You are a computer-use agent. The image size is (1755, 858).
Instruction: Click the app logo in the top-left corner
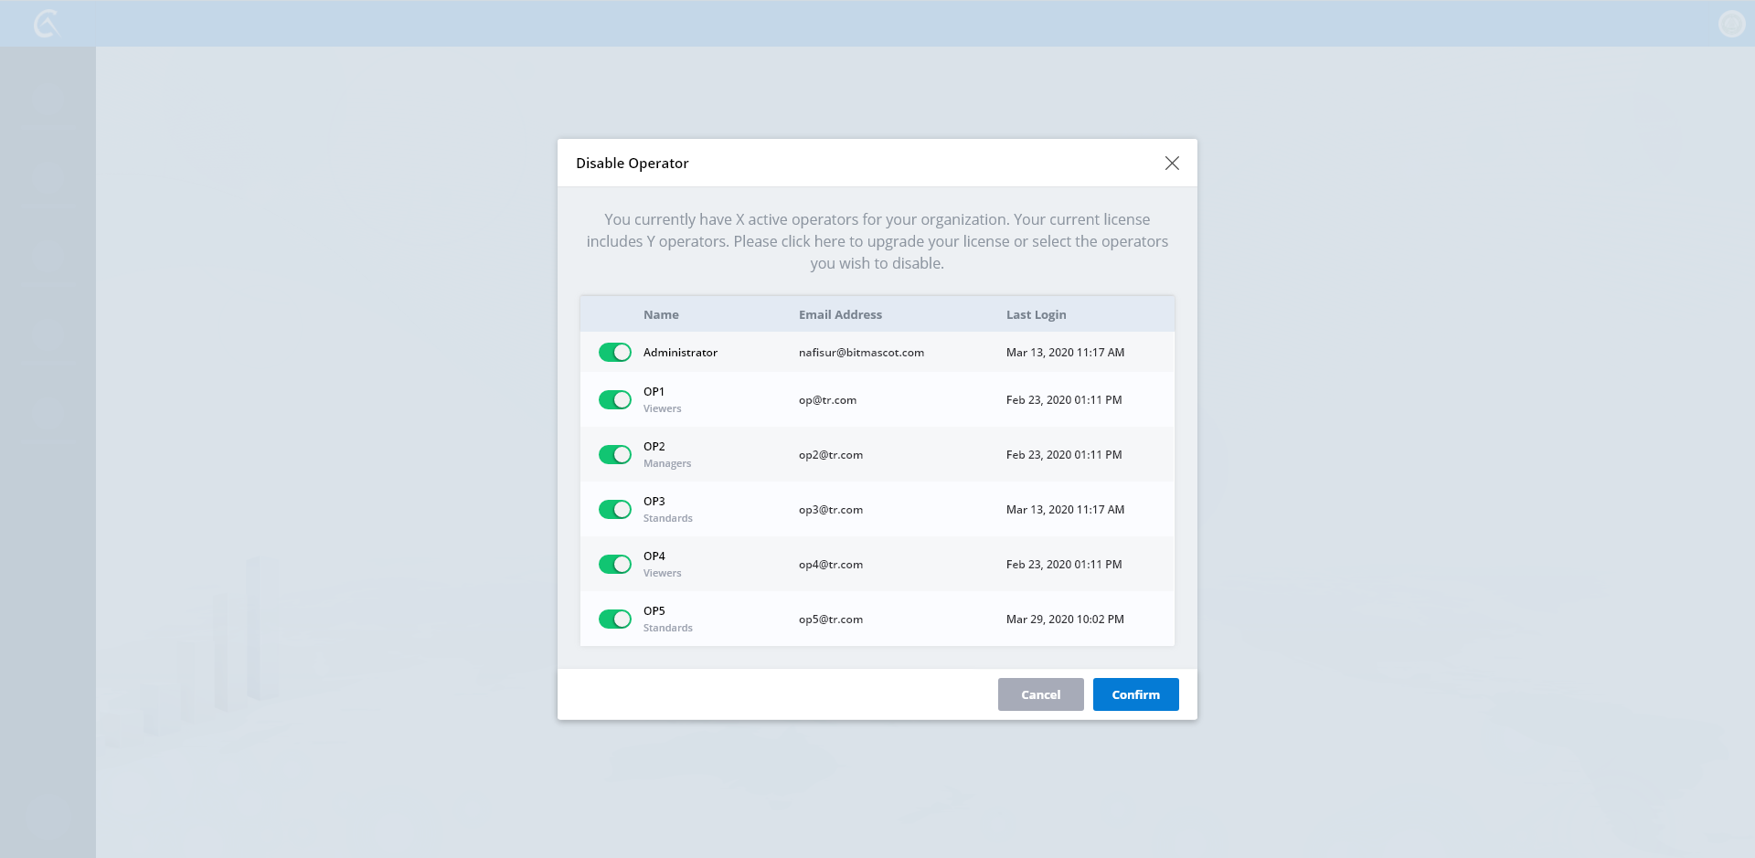point(46,24)
